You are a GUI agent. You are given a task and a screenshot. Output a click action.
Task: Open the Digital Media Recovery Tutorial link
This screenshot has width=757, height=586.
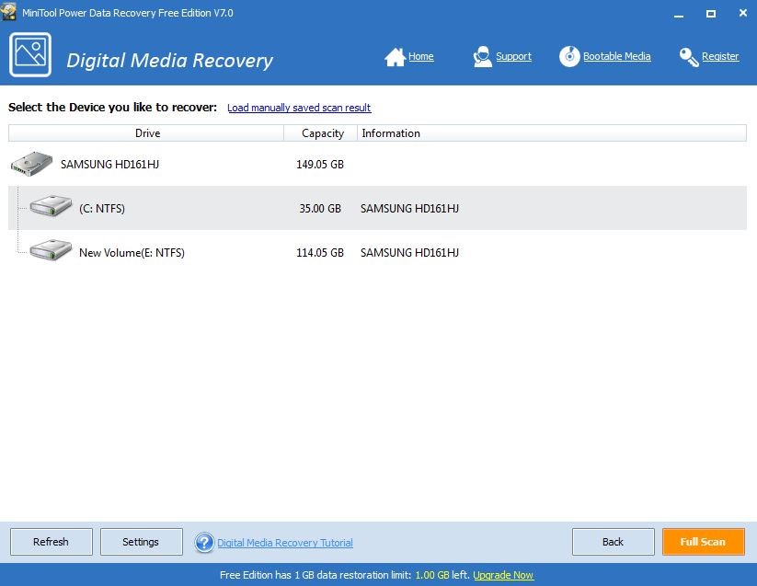pos(285,543)
